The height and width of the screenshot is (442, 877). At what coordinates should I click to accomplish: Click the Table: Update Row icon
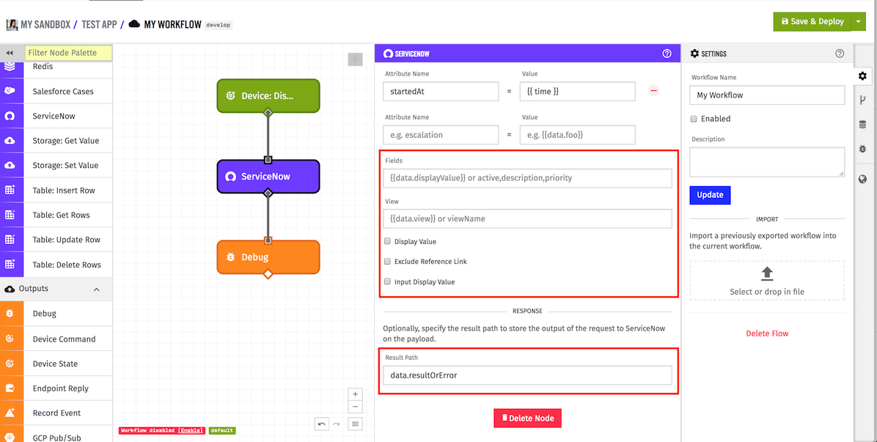pos(10,240)
